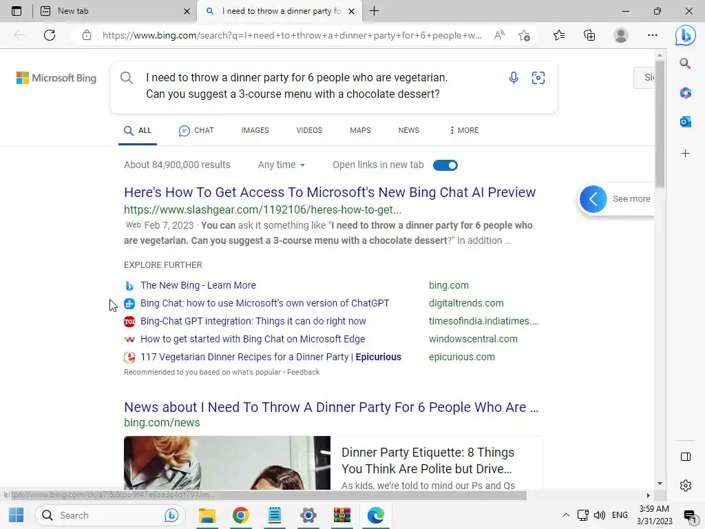Select the ALL results tab
This screenshot has height=529, width=705.
pyautogui.click(x=138, y=130)
